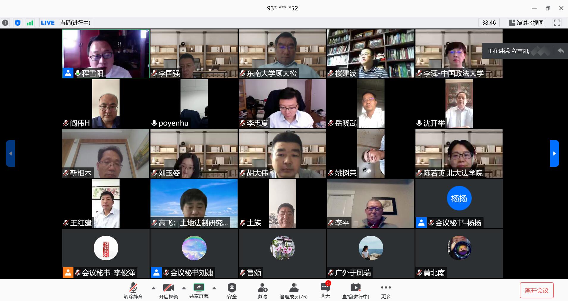Check the network signal strength icon

pos(30,23)
